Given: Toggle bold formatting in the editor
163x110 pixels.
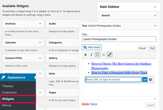Looking at the screenshot, I should pyautogui.click(x=86, y=55).
